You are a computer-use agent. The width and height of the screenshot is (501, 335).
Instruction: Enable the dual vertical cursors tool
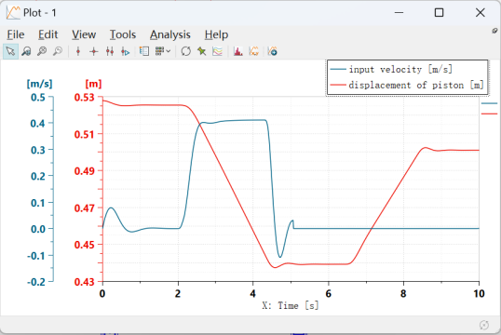[x=110, y=51]
